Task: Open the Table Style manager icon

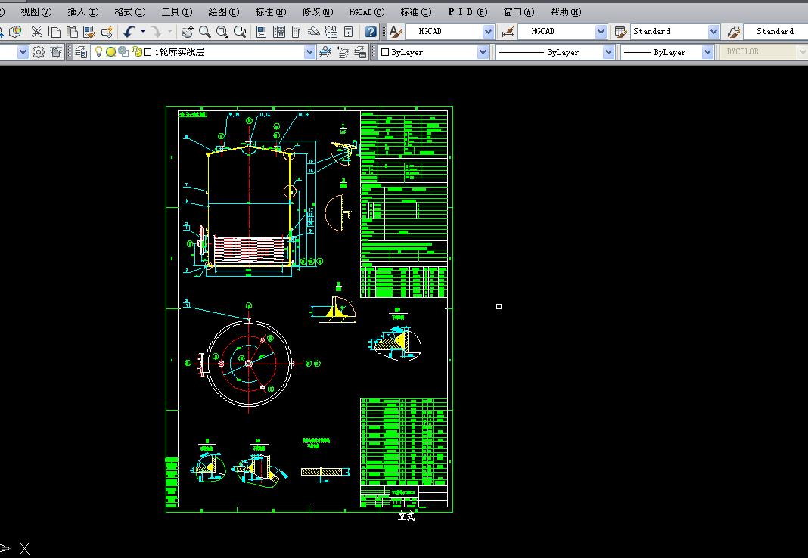Action: 620,32
